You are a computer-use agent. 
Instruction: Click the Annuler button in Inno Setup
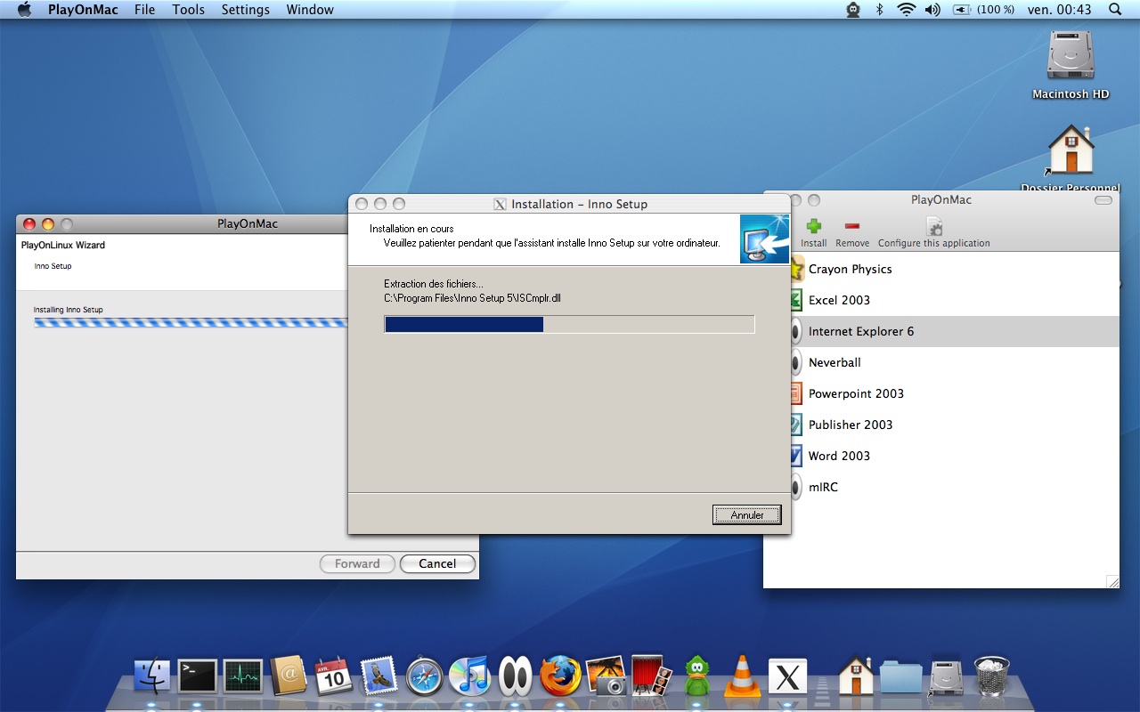click(x=746, y=514)
